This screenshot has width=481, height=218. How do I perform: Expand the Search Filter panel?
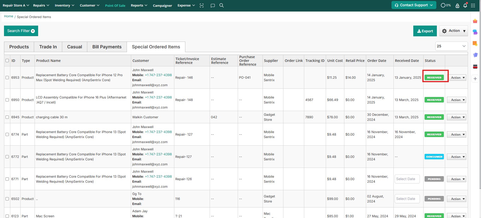(21, 31)
